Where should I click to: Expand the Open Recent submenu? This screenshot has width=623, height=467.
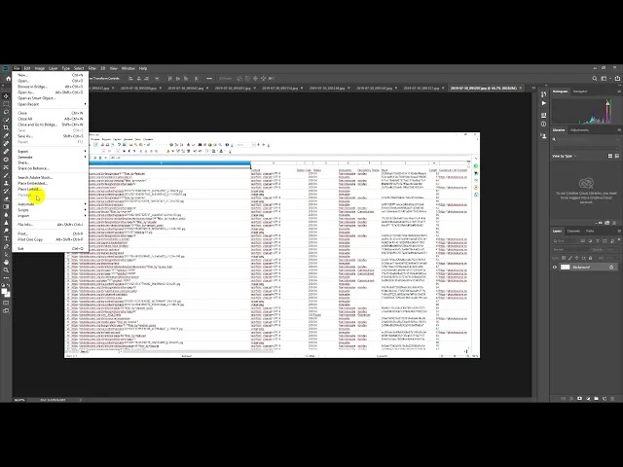coord(51,104)
